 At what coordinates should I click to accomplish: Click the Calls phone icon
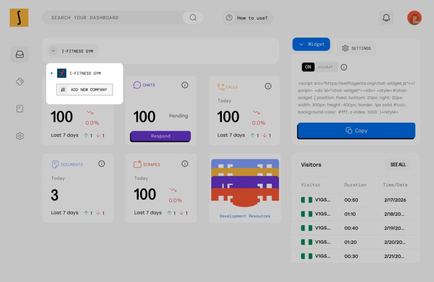coord(221,87)
